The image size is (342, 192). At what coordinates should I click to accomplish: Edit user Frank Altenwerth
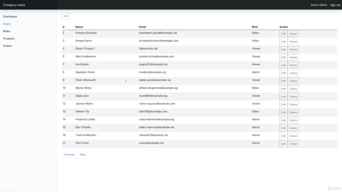(x=283, y=81)
